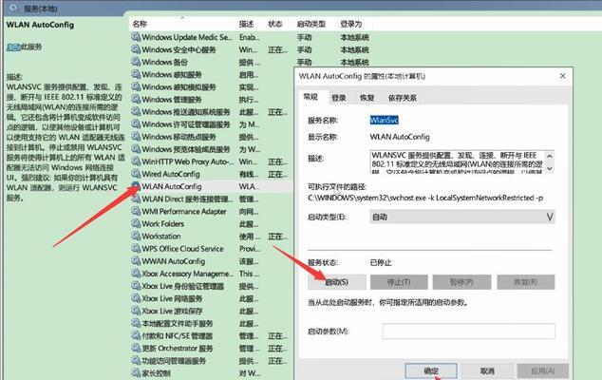Click gear icon beside Windows 许可证管理器服务
Screen dimensions: 602x380
pyautogui.click(x=136, y=124)
